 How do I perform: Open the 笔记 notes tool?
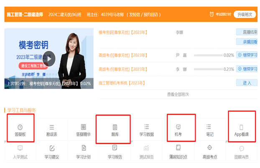click(210, 130)
